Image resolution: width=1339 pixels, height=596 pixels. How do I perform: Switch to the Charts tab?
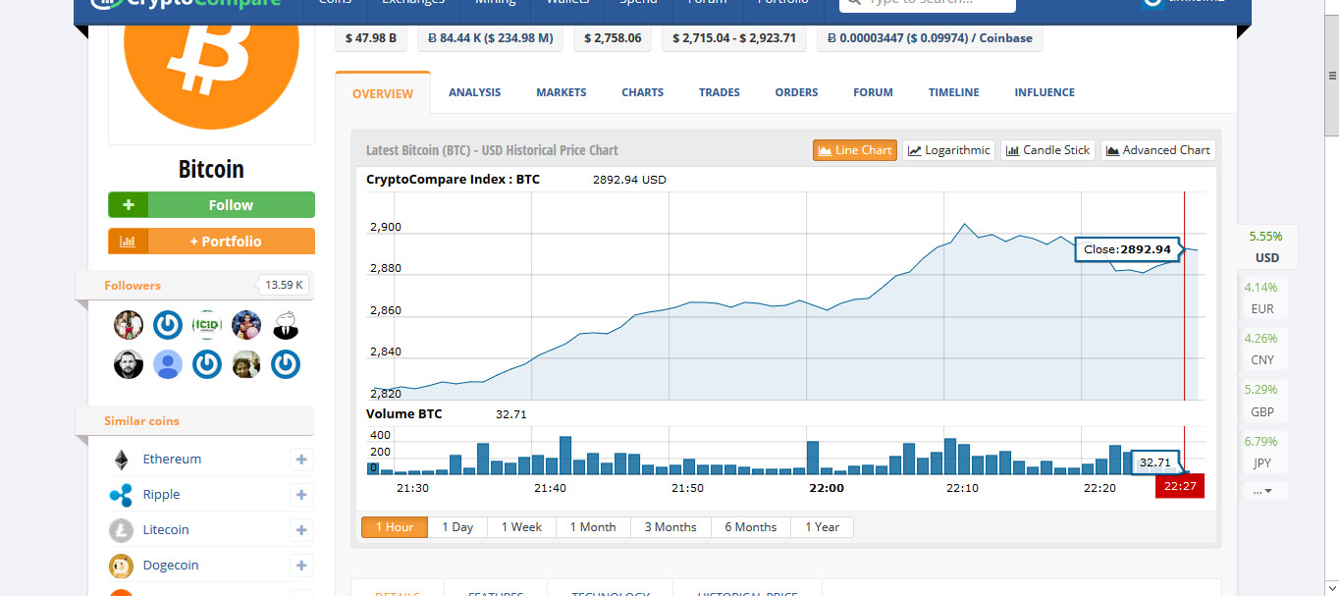point(643,92)
